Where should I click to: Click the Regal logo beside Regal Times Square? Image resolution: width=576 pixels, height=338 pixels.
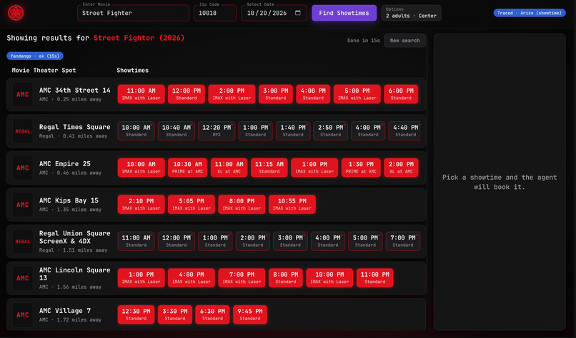tap(22, 131)
